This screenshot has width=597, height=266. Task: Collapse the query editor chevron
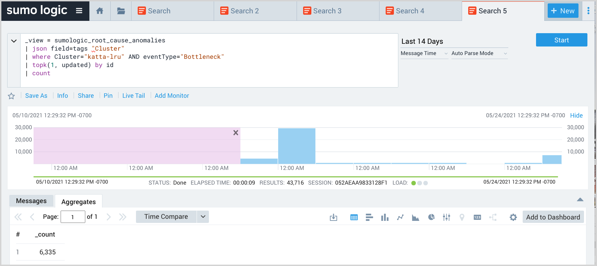coord(14,41)
